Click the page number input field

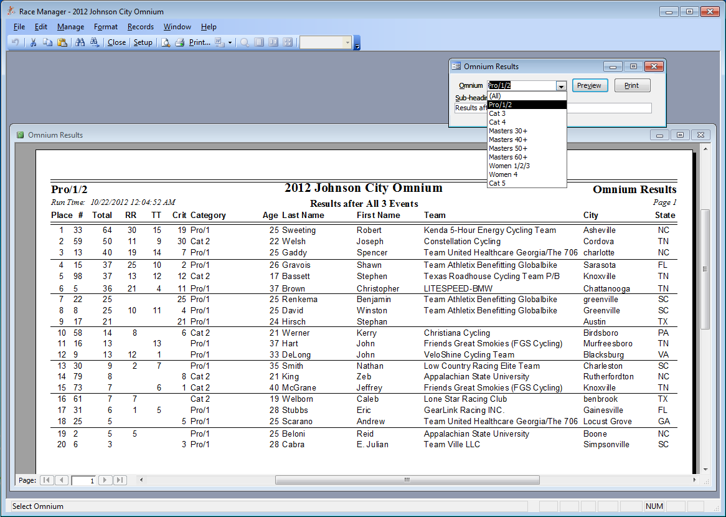coord(83,480)
